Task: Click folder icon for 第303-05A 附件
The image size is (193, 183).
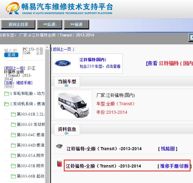Action: coord(13,156)
